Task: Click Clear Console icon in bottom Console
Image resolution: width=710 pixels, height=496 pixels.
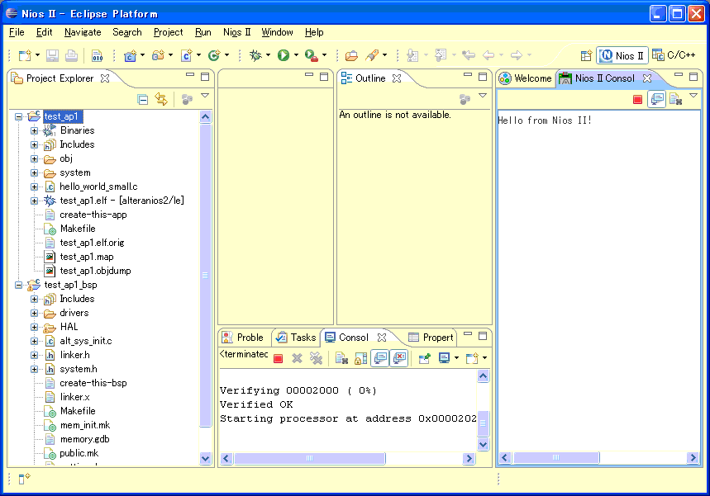Action: click(x=341, y=358)
